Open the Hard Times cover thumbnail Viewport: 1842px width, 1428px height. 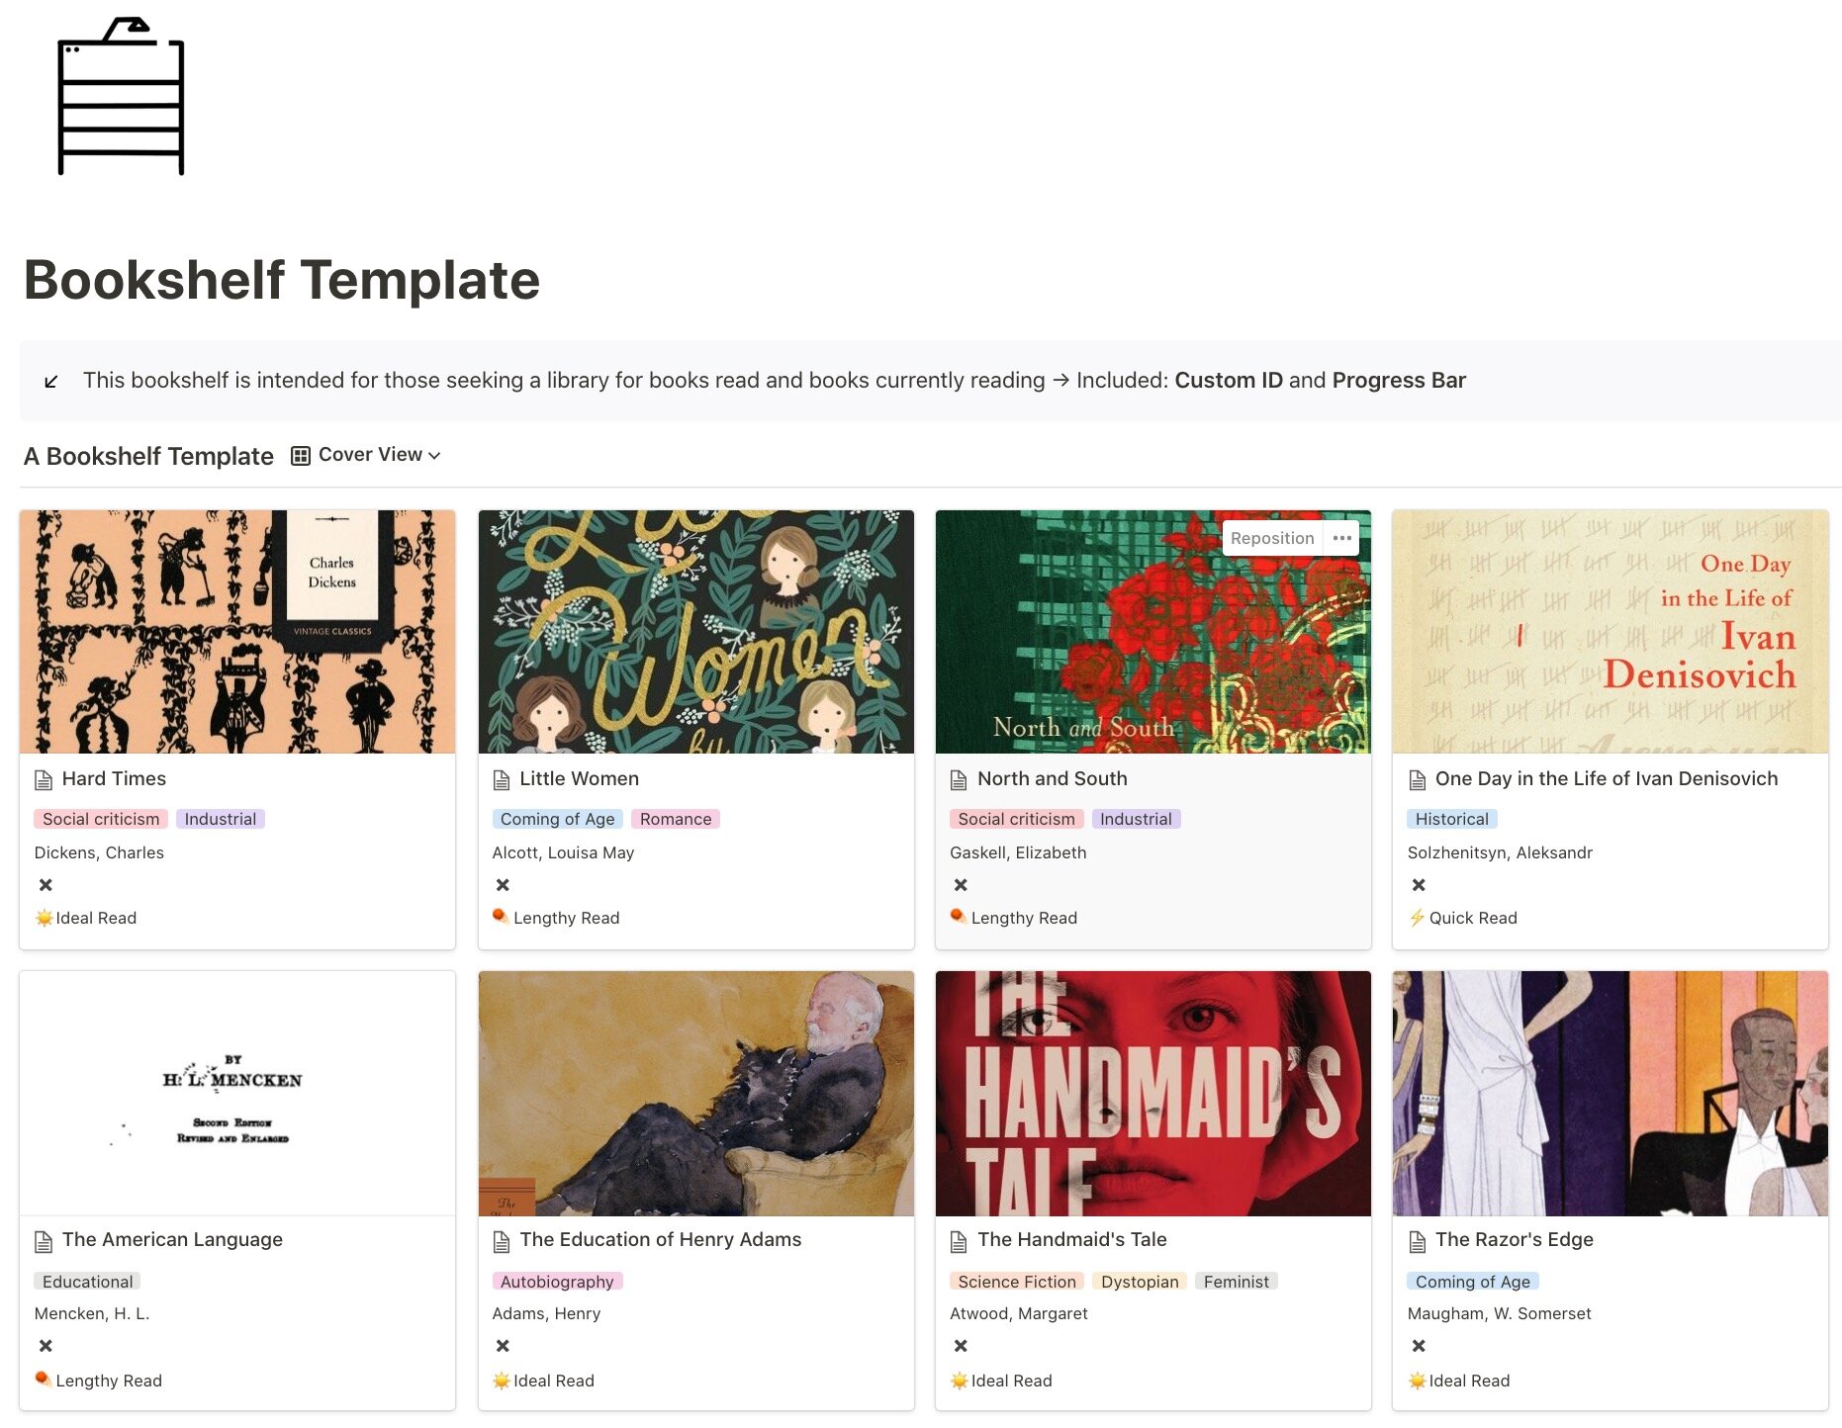pos(237,632)
